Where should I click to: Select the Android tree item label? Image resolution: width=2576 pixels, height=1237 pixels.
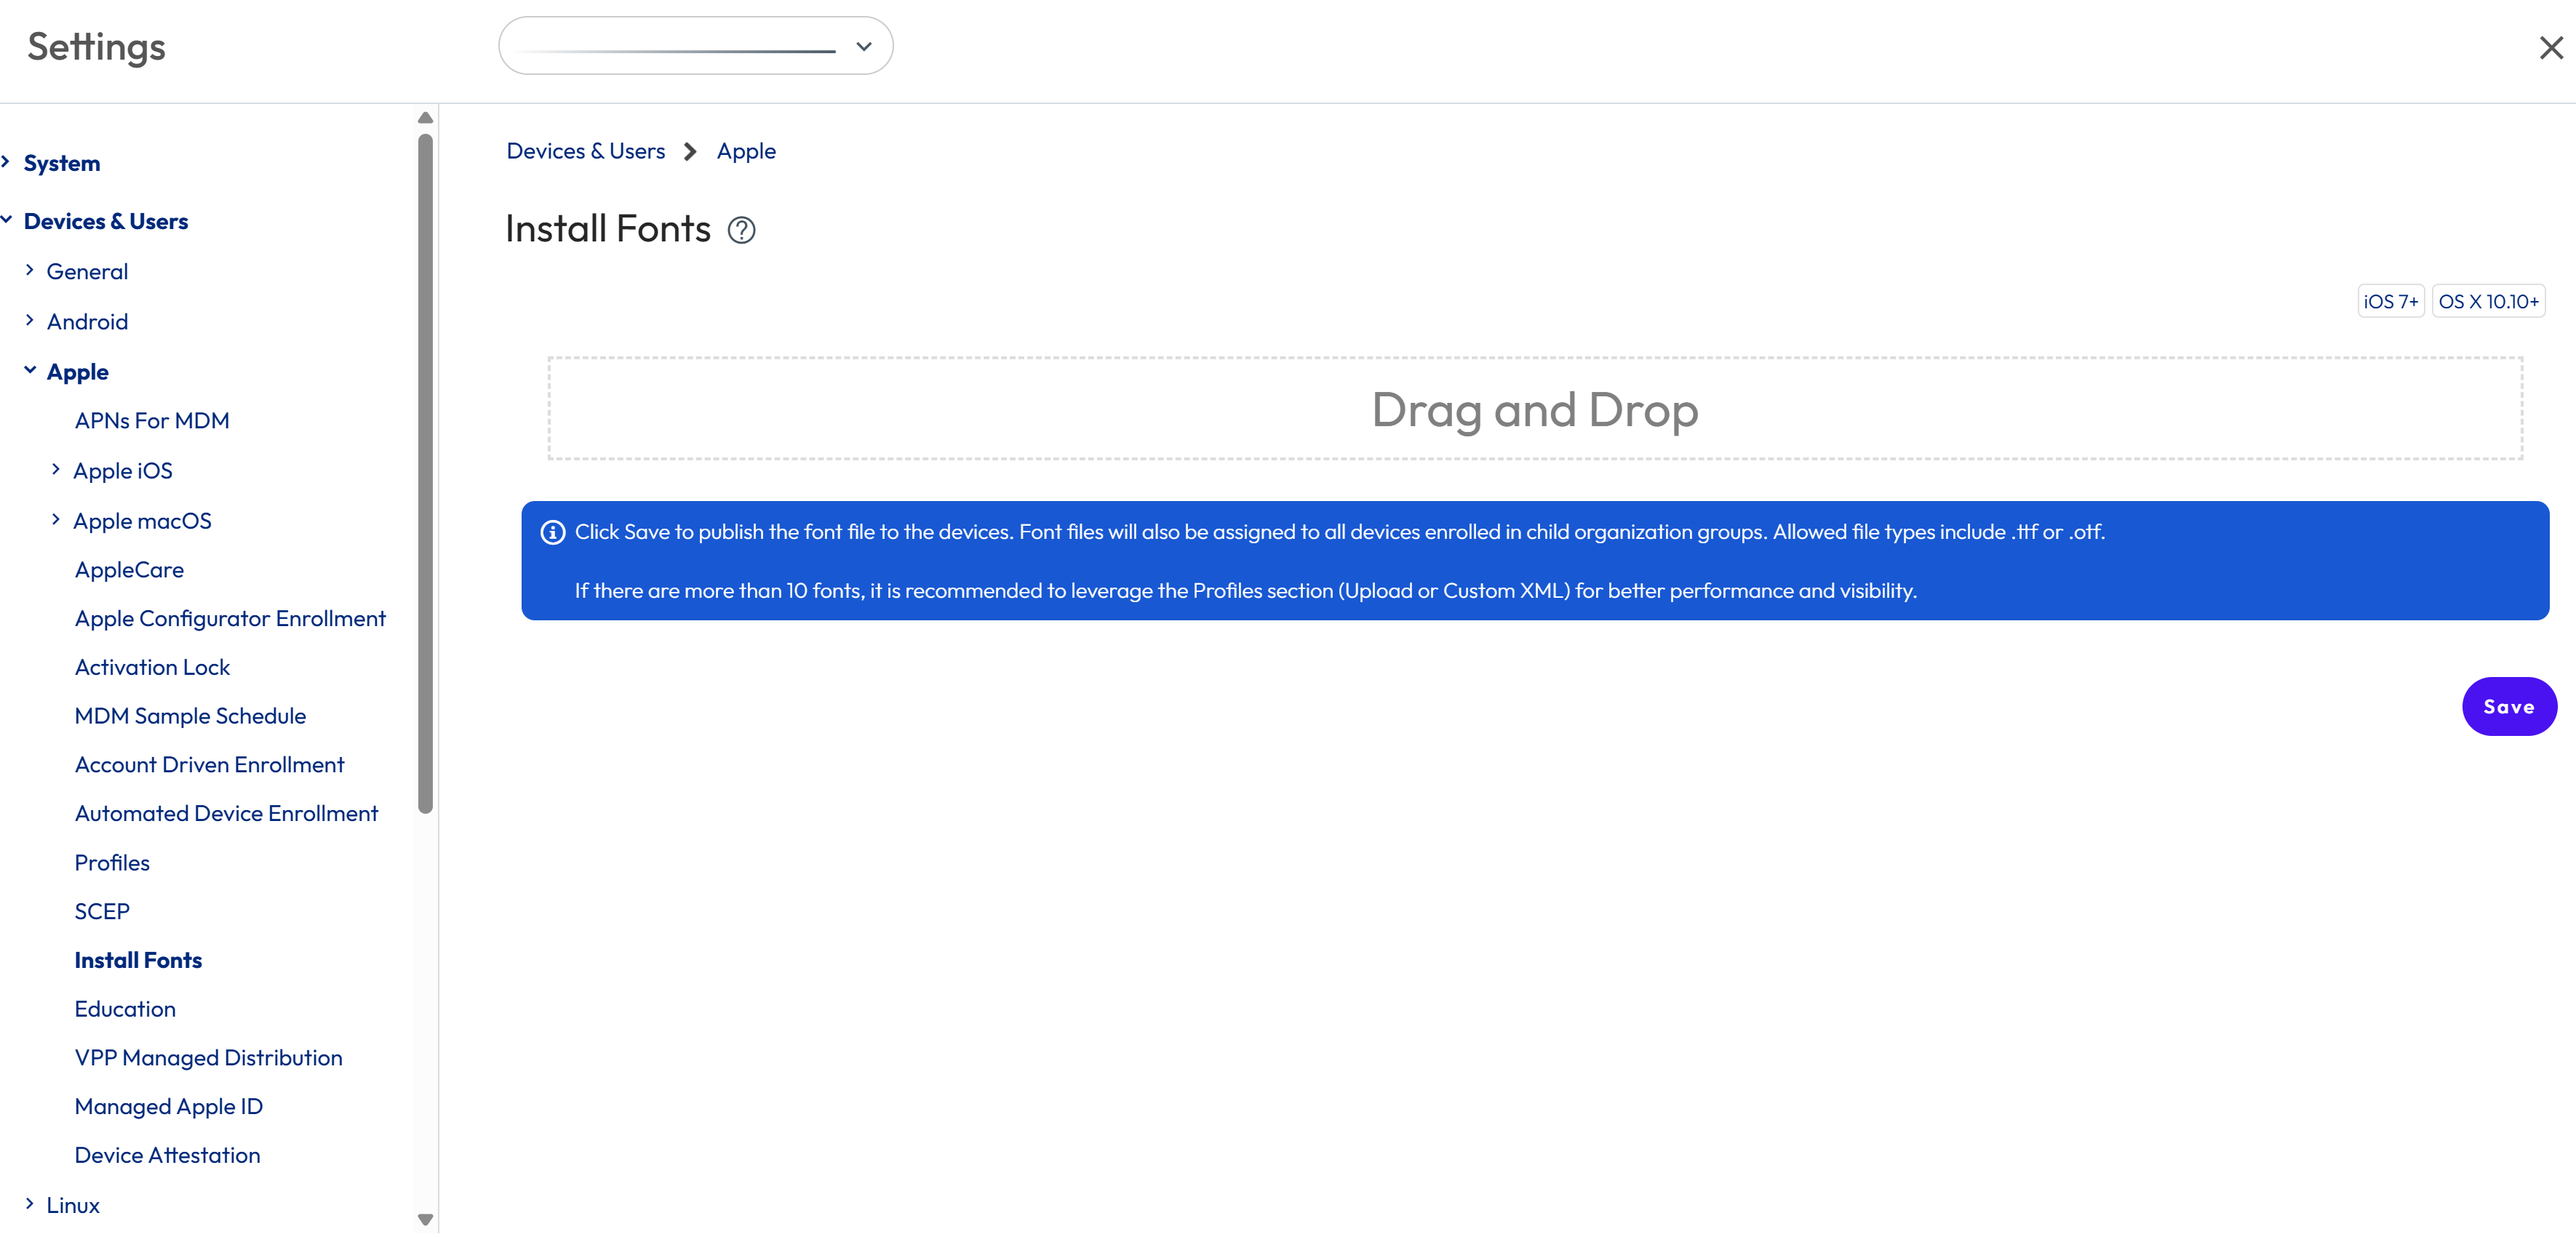point(87,322)
